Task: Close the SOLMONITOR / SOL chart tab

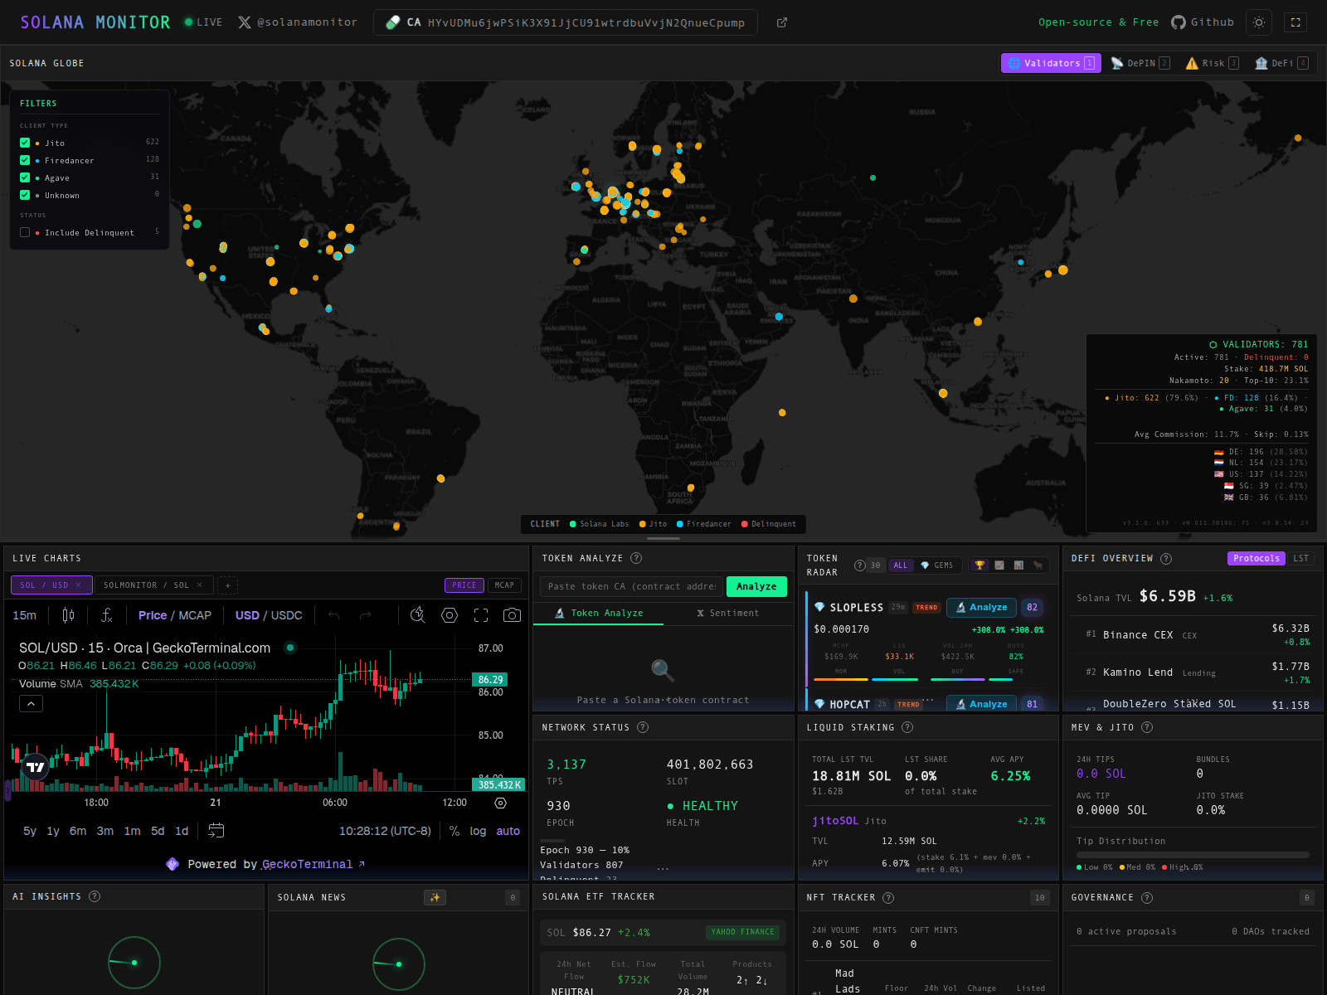Action: click(200, 585)
